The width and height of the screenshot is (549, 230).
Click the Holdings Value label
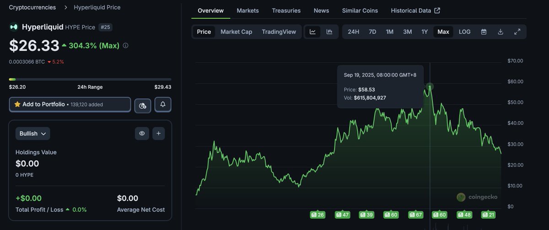tap(36, 152)
